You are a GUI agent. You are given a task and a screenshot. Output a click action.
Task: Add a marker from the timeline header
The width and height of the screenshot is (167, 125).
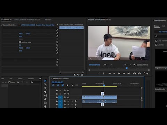[x=67, y=85]
